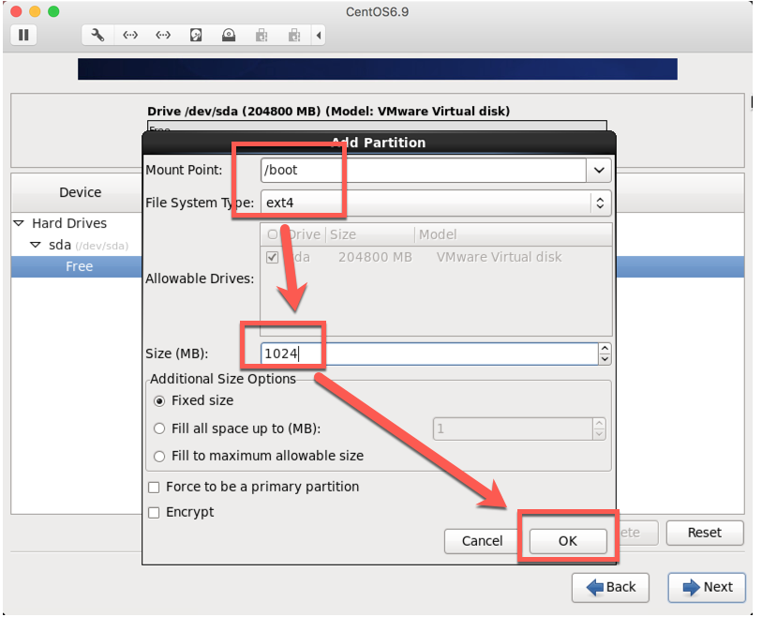
Task: Select the Free row under sda
Action: (79, 266)
